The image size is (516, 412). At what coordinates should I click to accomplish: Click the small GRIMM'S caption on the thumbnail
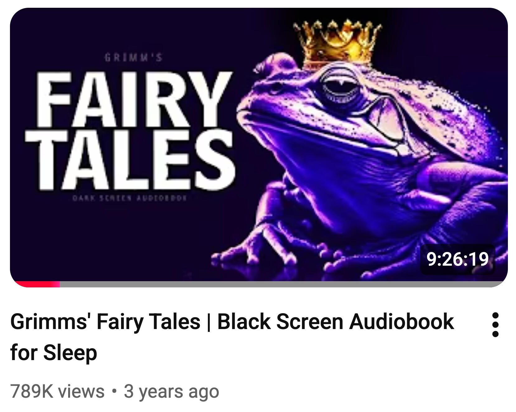[x=134, y=58]
